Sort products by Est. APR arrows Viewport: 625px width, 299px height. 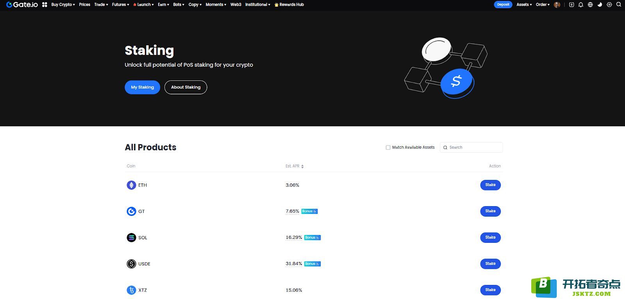tap(302, 166)
